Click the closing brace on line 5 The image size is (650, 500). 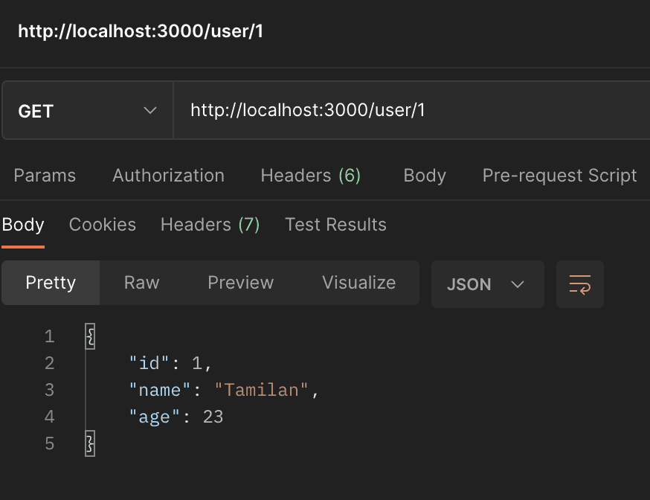(x=90, y=443)
